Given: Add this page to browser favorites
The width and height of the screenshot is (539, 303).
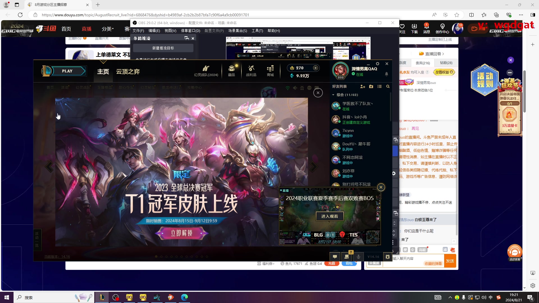Looking at the screenshot, I should coord(457,15).
